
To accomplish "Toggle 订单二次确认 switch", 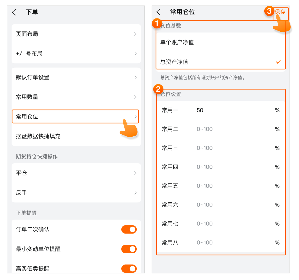I will (x=129, y=230).
